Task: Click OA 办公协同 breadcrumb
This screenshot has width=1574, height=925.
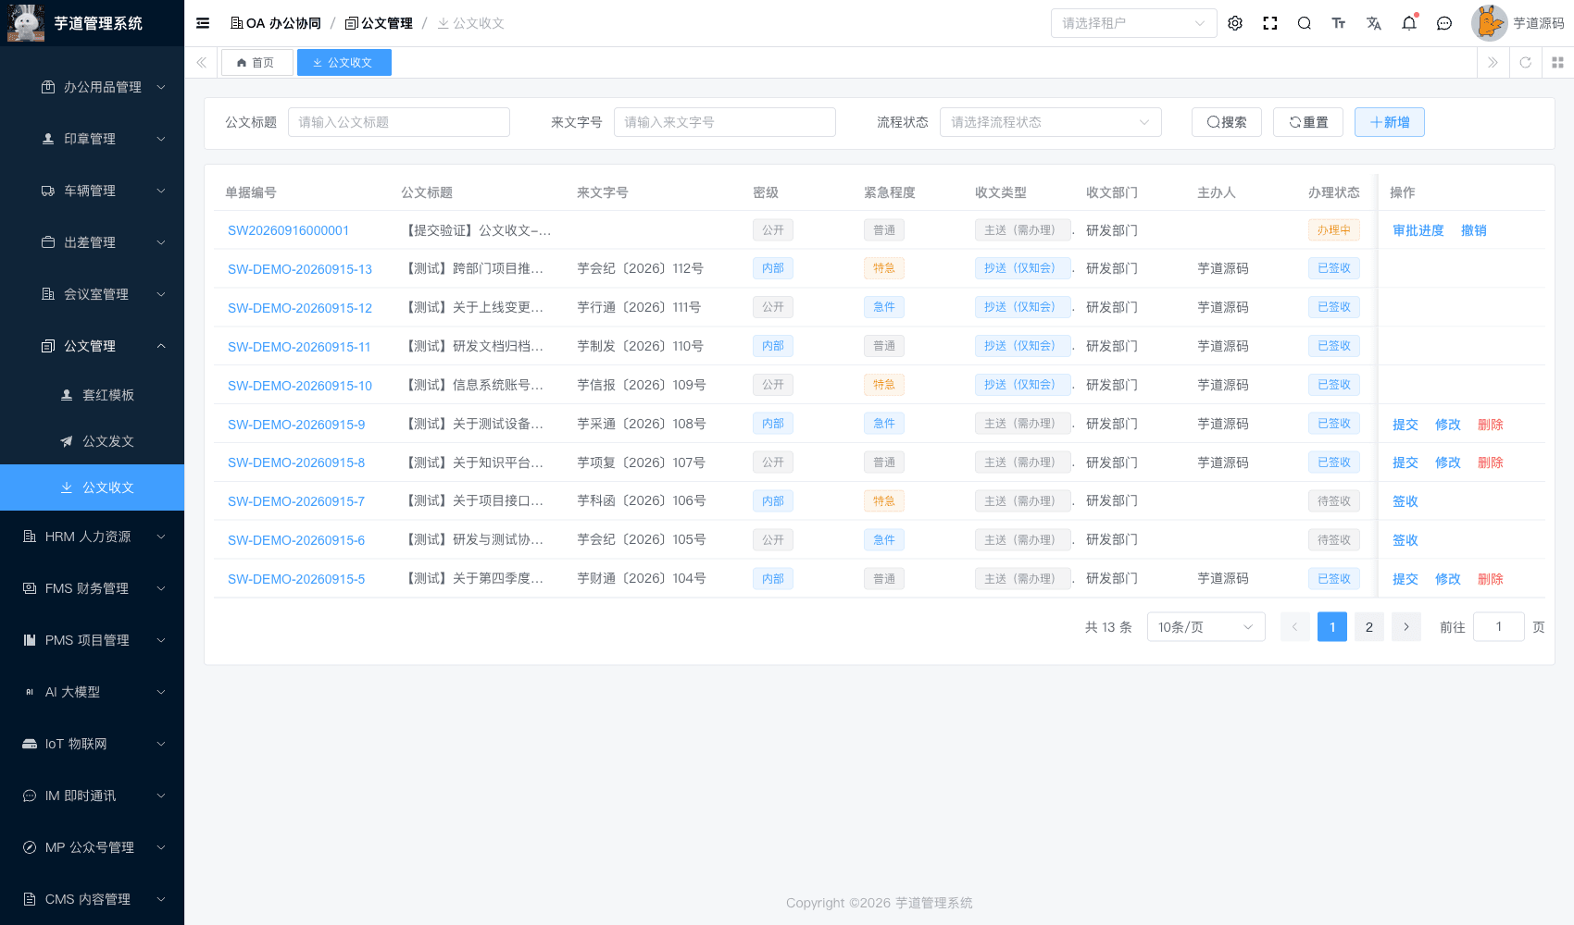Action: coord(276,23)
